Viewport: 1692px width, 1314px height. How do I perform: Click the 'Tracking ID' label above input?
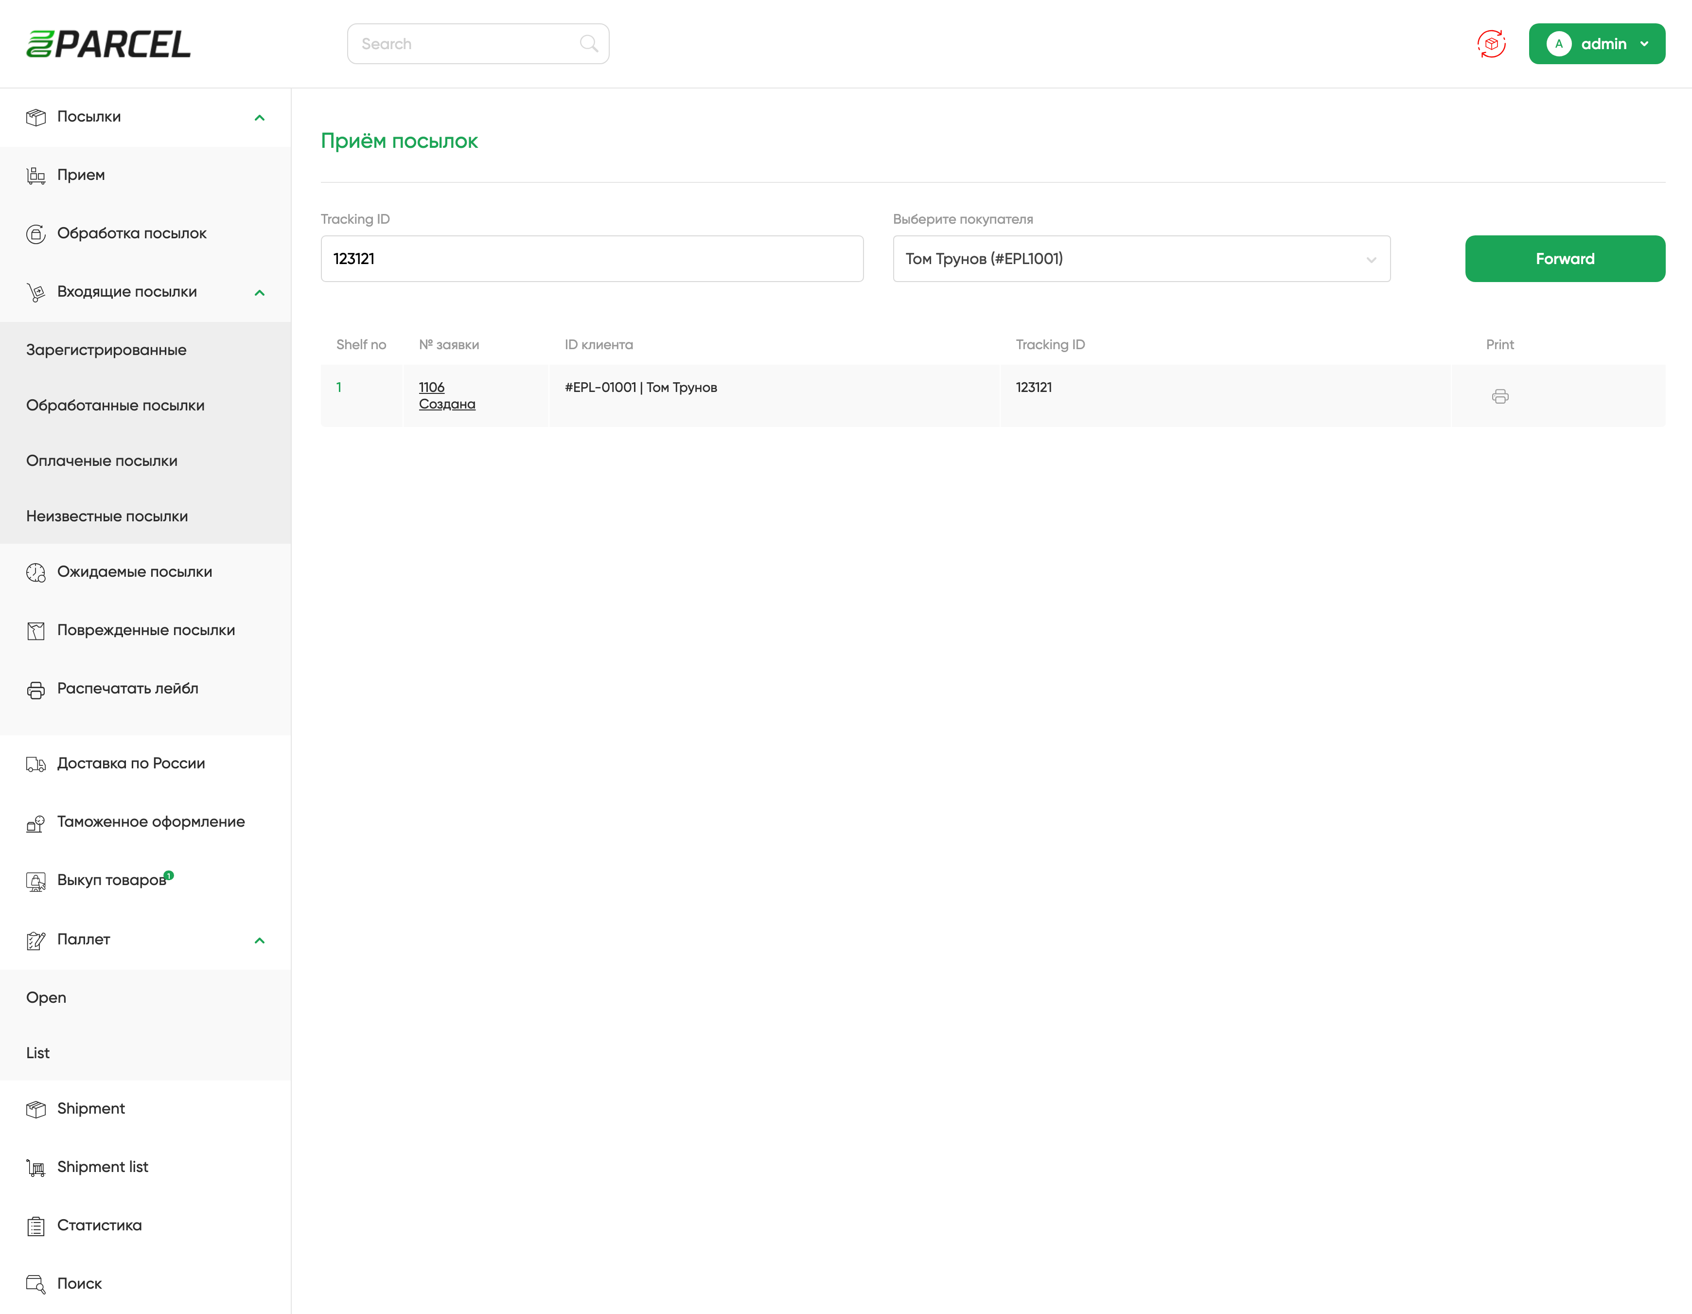pos(355,219)
